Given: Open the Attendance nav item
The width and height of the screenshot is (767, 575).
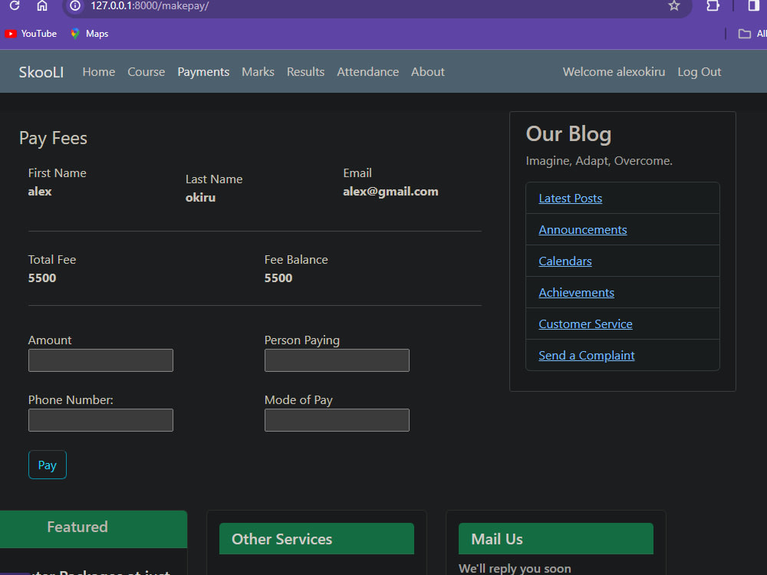Looking at the screenshot, I should pyautogui.click(x=368, y=72).
